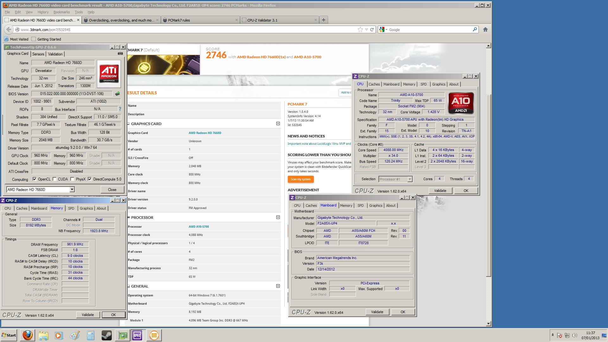Open the calculator taskbar icon
Image resolution: width=608 pixels, height=342 pixels.
tap(91, 335)
